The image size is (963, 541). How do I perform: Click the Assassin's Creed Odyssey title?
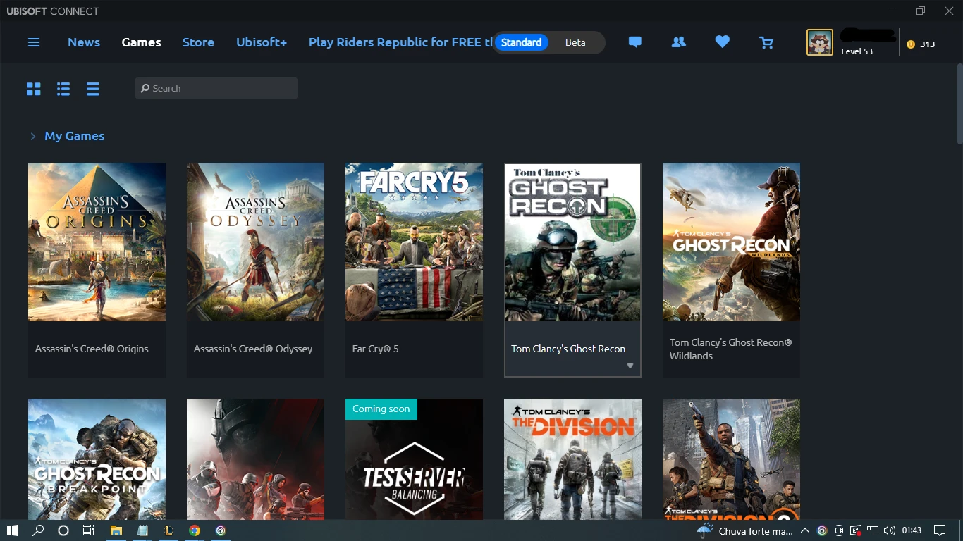pos(253,349)
